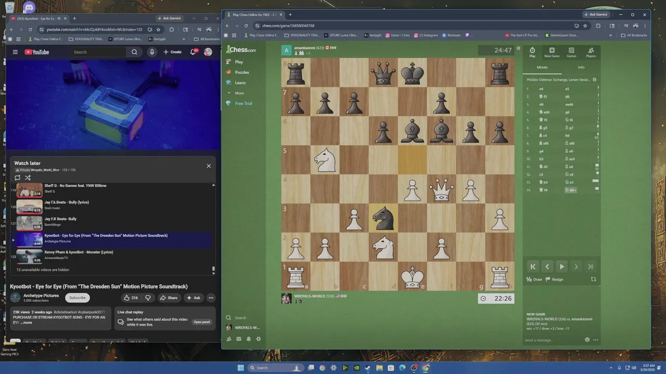Expand video description with ...more
Screen dimensions: 666x374
(26, 323)
